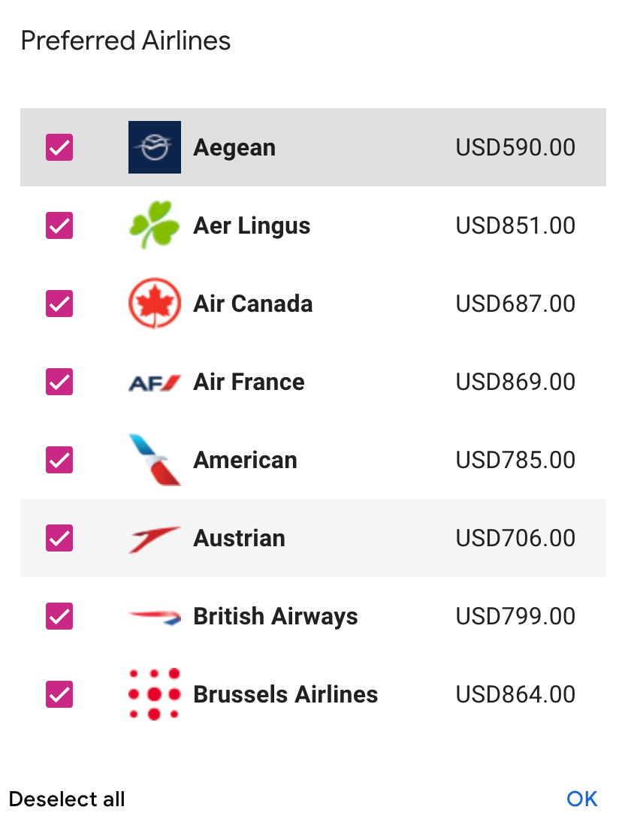
Task: Click Deselect all
Action: coord(67,799)
